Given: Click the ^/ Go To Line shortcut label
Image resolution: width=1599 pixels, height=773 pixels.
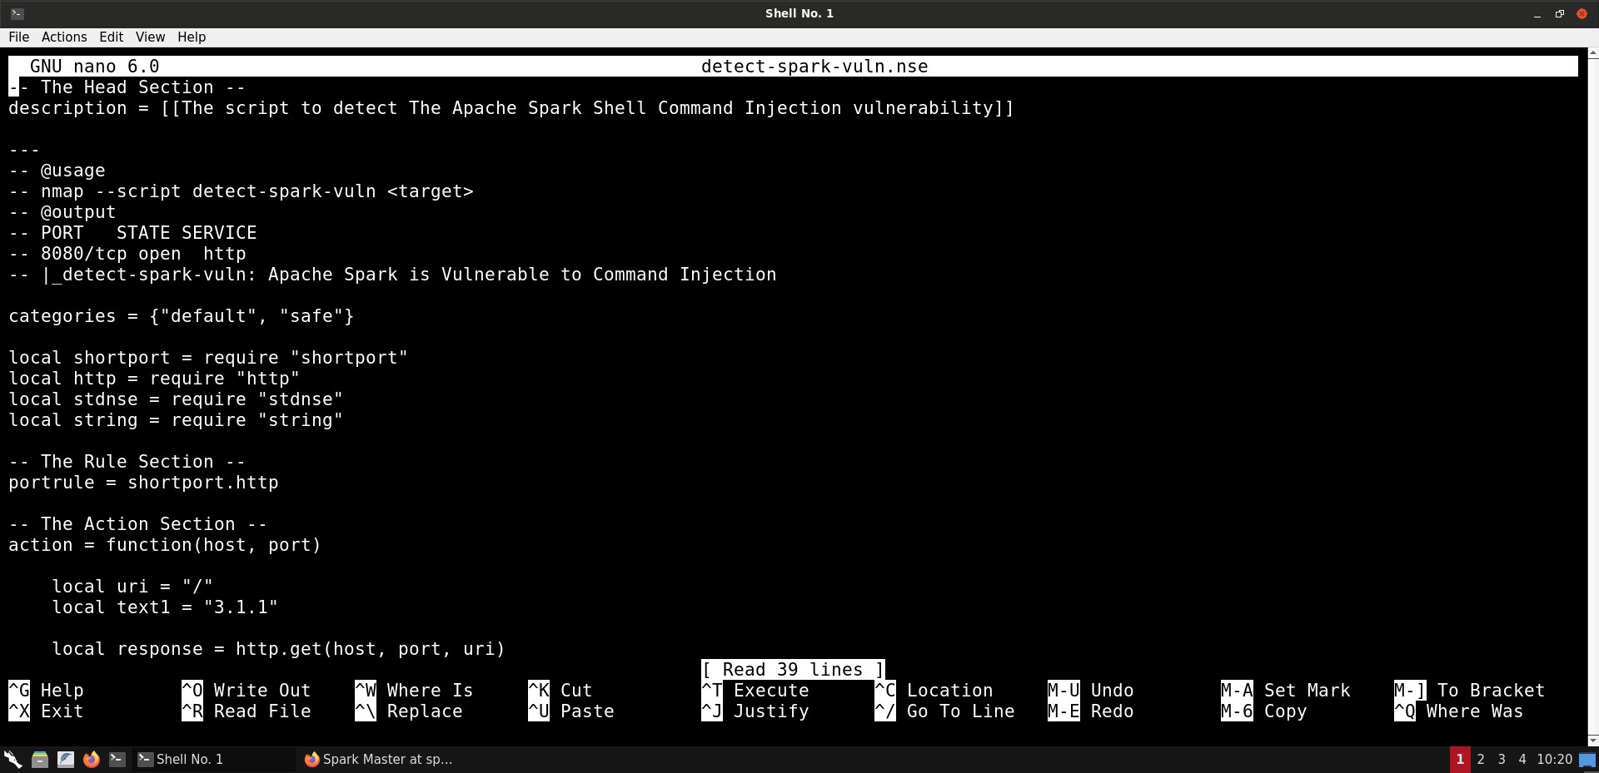Looking at the screenshot, I should click(x=944, y=711).
